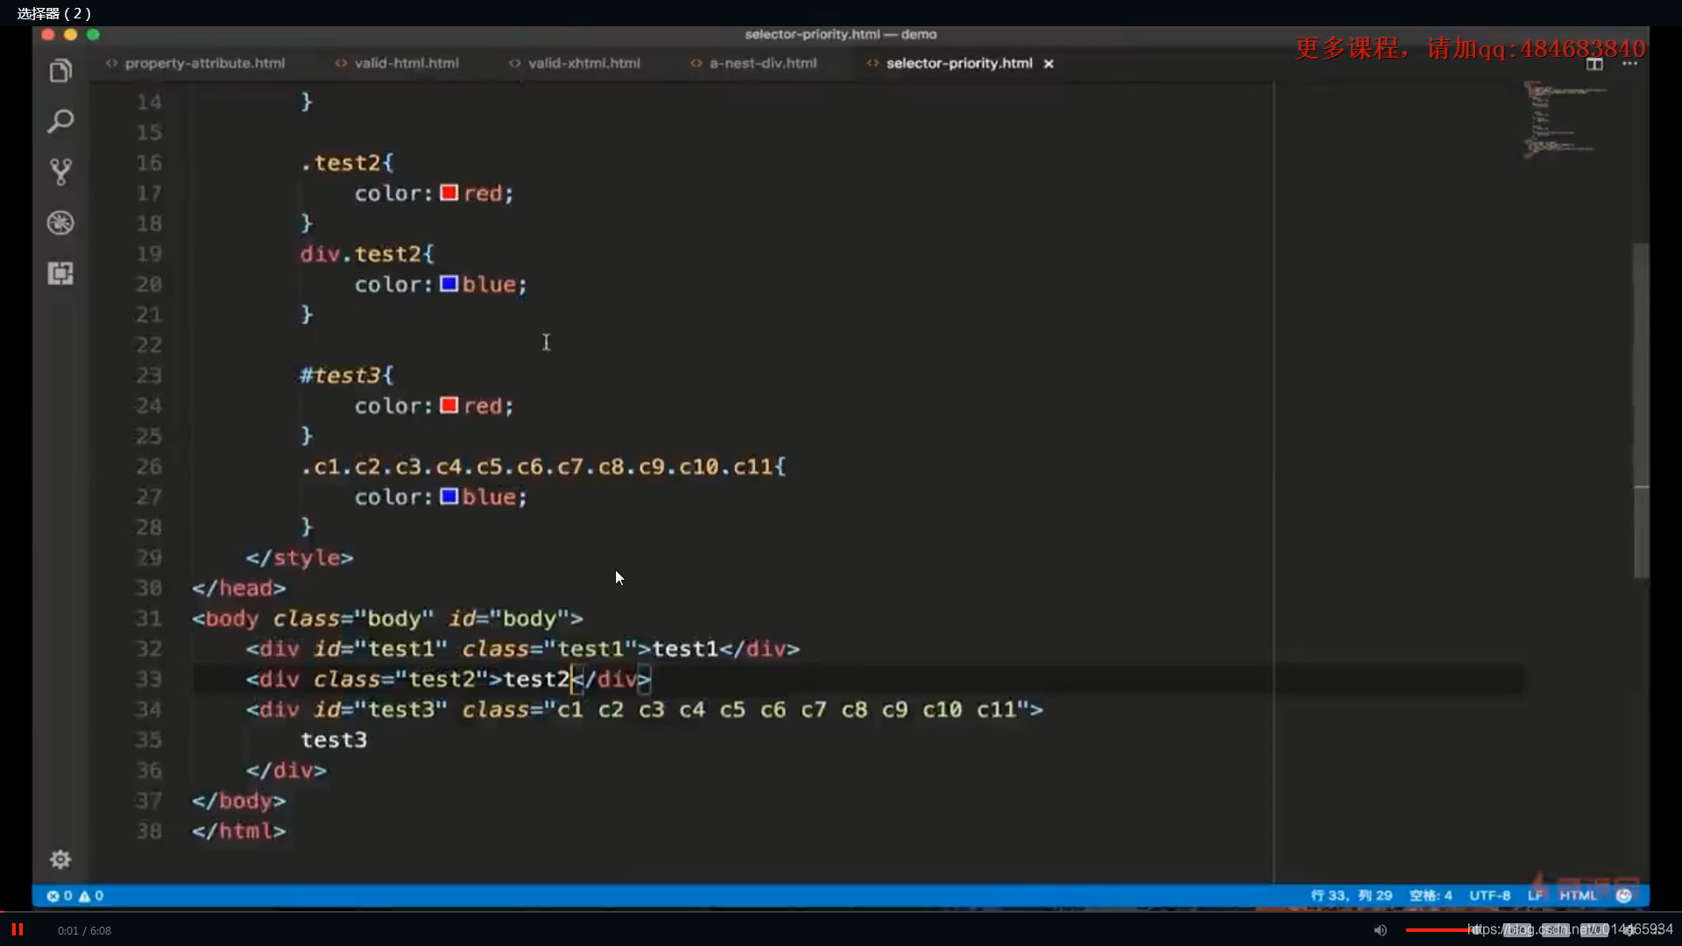The image size is (1682, 946).
Task: Close the selector-priority.html tab
Action: (x=1048, y=64)
